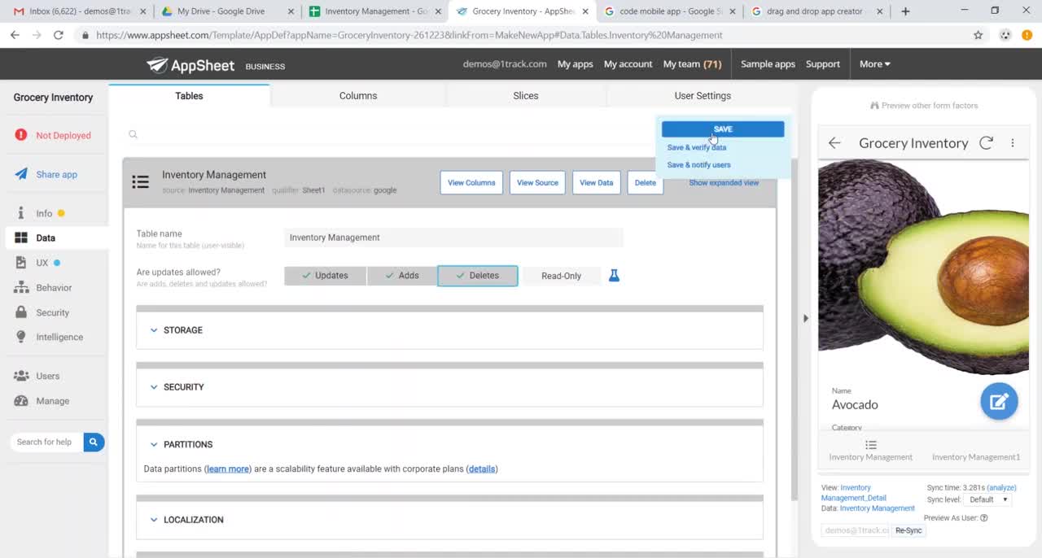The height and width of the screenshot is (558, 1042).
Task: Click the Table name input field
Action: pos(454,238)
